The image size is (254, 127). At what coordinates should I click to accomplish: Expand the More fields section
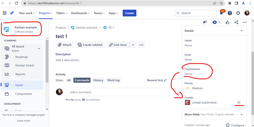[214, 114]
